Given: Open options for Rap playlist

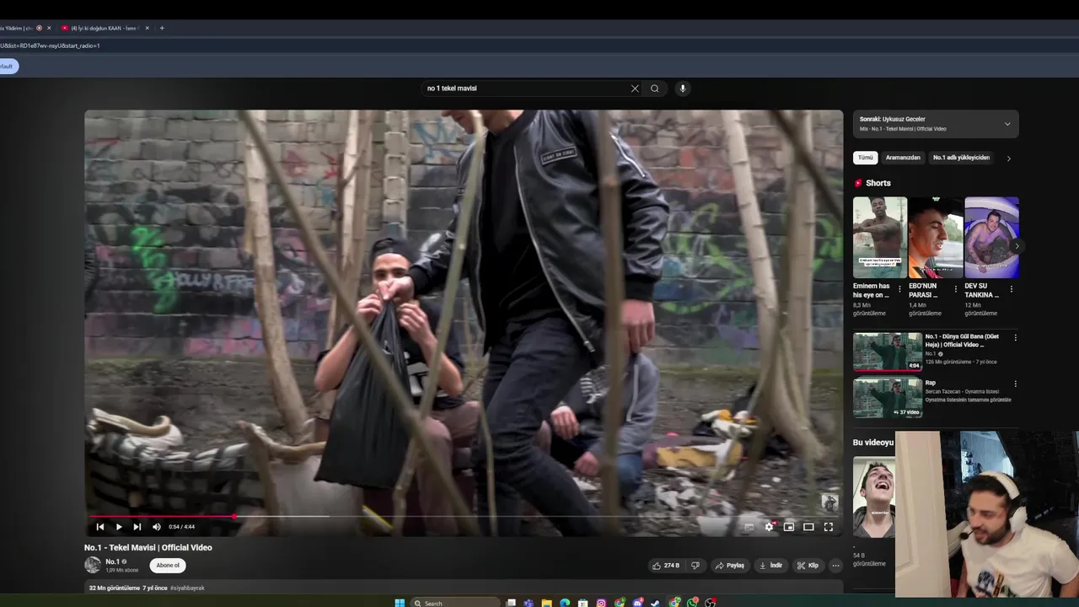Looking at the screenshot, I should (x=1015, y=384).
